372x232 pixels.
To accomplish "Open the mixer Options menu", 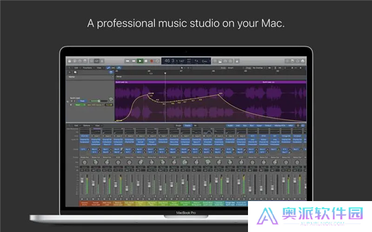I will (x=87, y=126).
